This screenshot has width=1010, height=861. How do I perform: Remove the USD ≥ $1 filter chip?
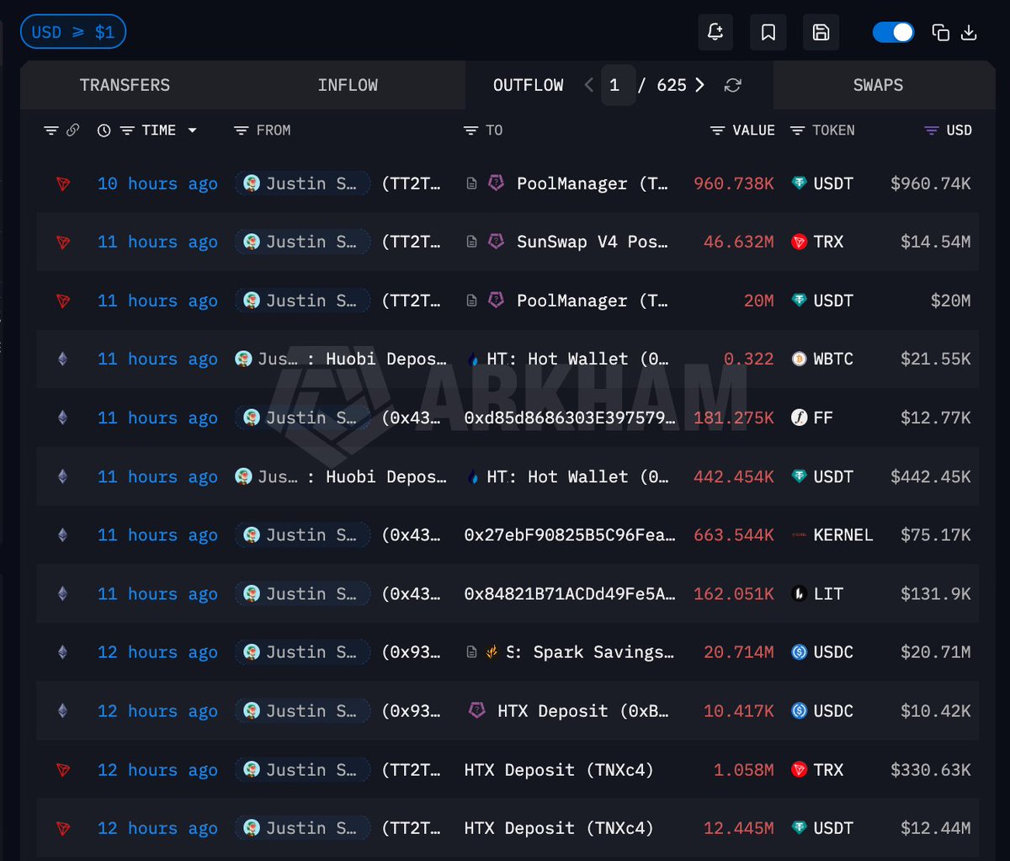coord(73,33)
